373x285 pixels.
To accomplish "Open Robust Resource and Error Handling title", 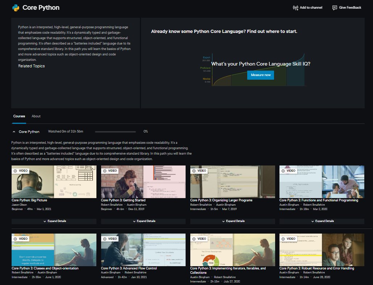I will pos(316,268).
